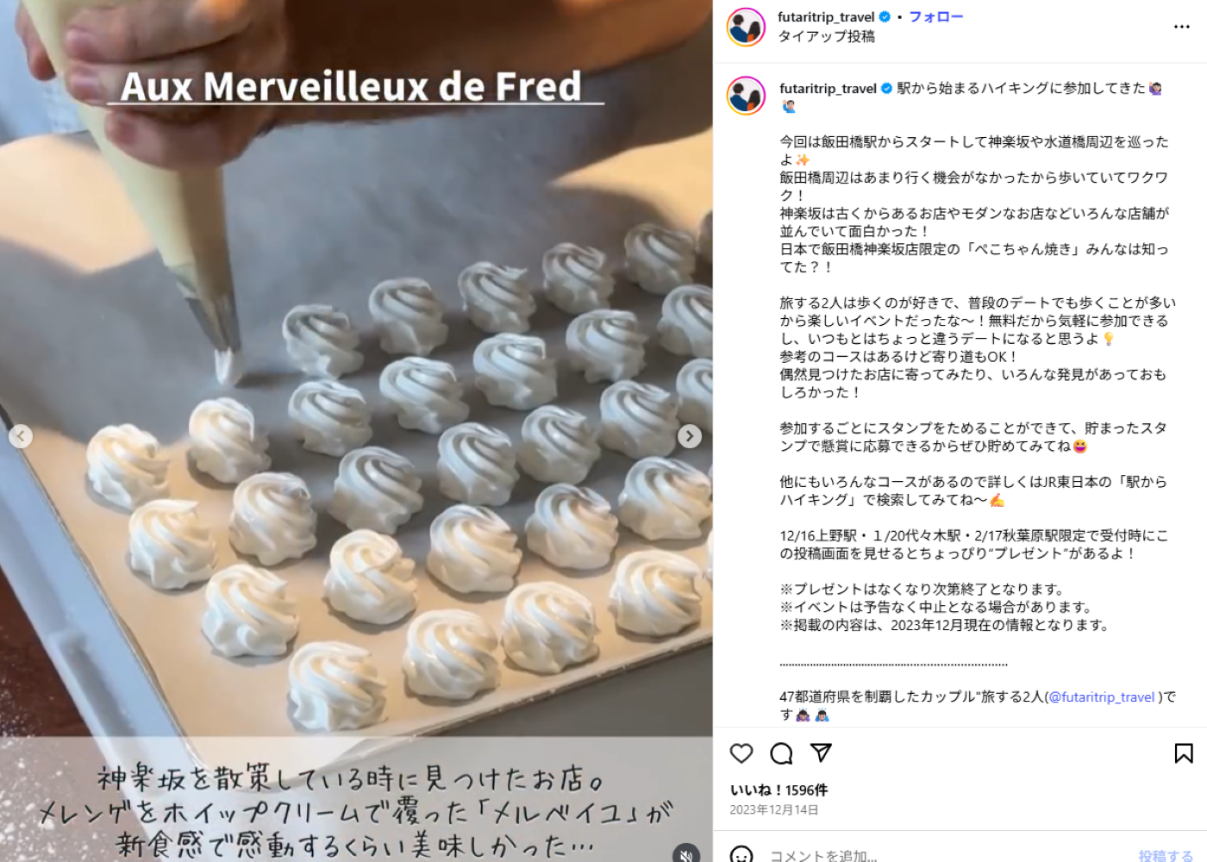This screenshot has width=1207, height=862.
Task: Like the post with the heart icon
Action: tap(741, 753)
